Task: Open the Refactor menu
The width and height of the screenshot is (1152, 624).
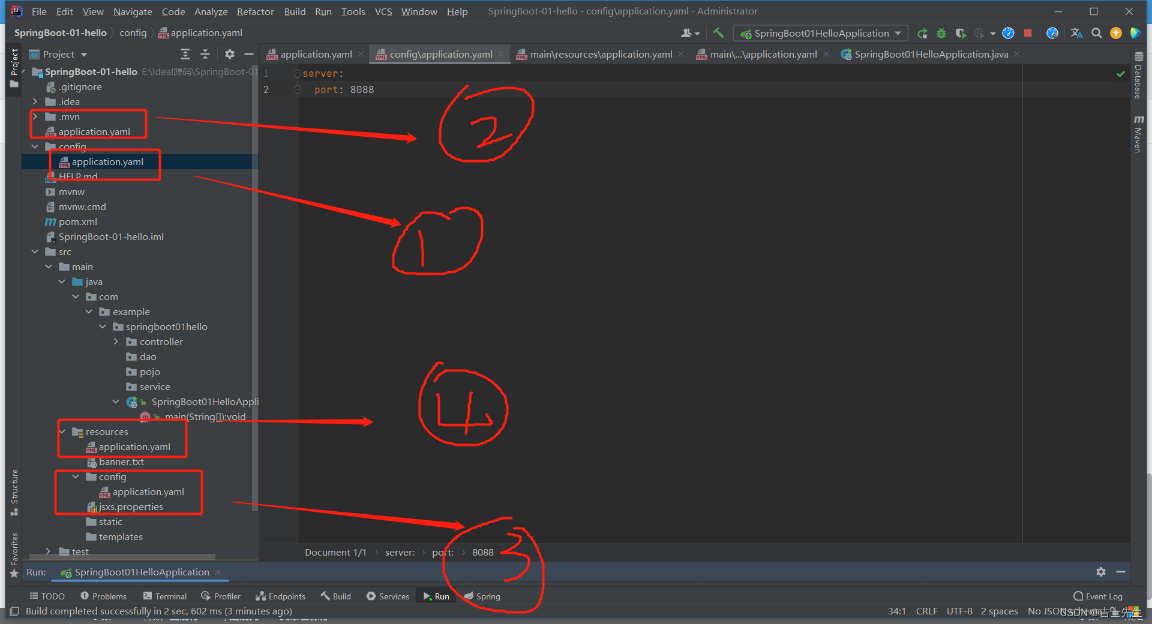Action: click(x=255, y=11)
